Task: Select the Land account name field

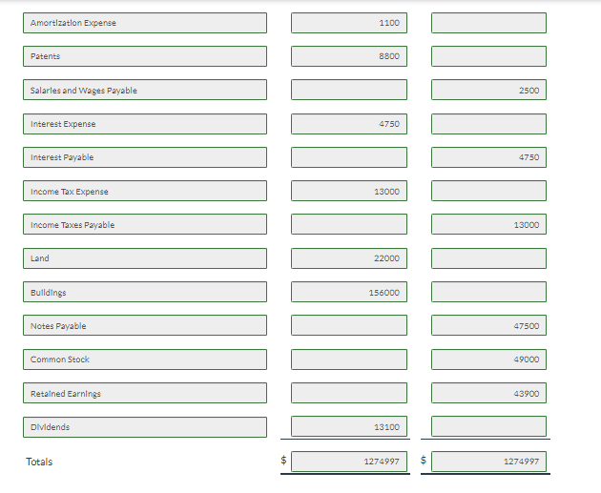Action: 145,258
